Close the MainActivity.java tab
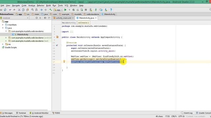 96,18
